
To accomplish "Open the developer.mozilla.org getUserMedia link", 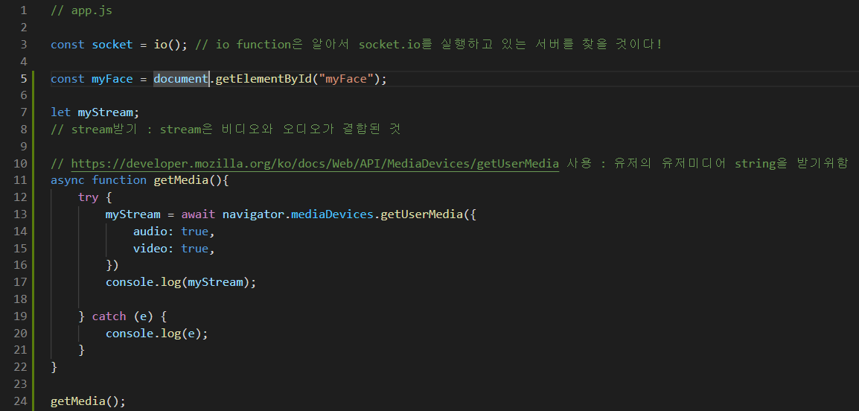I will point(315,163).
